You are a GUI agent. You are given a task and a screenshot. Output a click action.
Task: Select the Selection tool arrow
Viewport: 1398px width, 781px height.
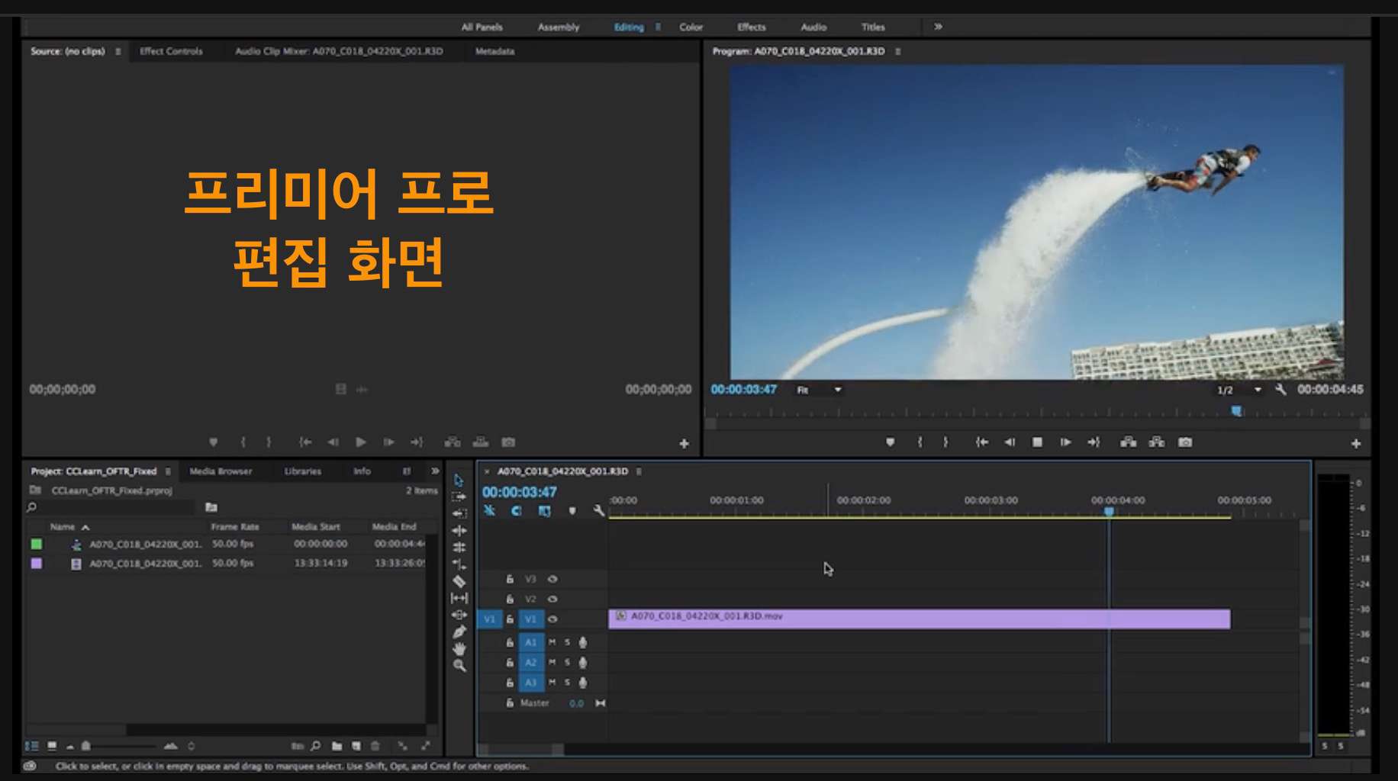tap(459, 480)
